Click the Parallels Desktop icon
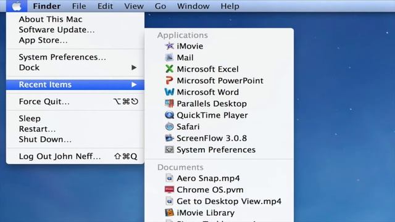The width and height of the screenshot is (395, 222). click(x=169, y=104)
